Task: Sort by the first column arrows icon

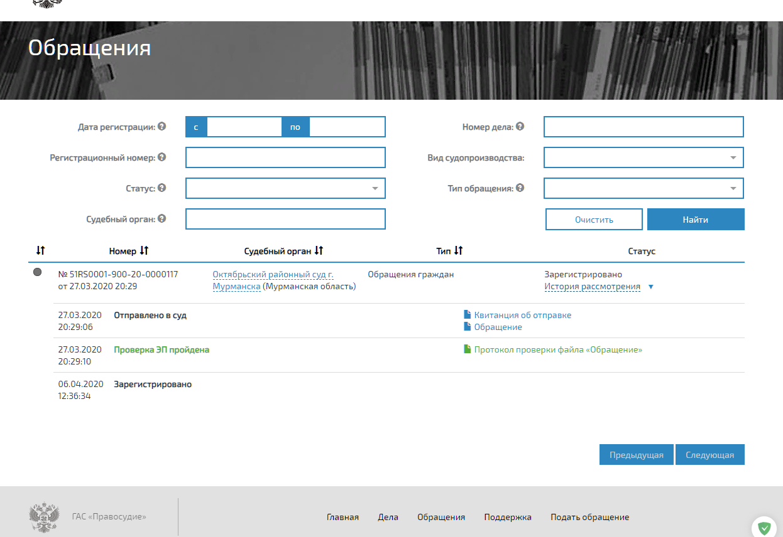Action: pyautogui.click(x=40, y=250)
